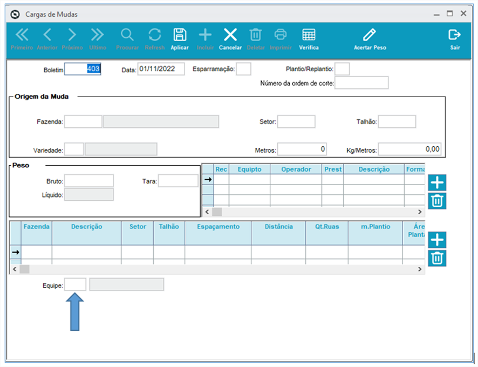
Task: Click the Setor field in Origem da Muda
Action: pyautogui.click(x=296, y=121)
